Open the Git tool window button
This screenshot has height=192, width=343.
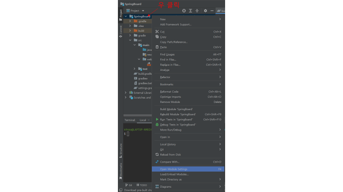coord(129,185)
